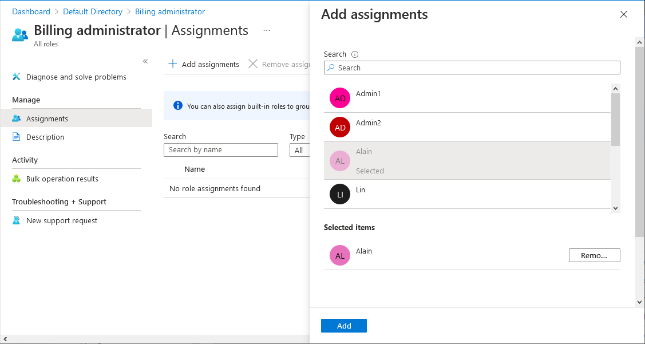
Task: Click the blue Add button
Action: pyautogui.click(x=344, y=326)
